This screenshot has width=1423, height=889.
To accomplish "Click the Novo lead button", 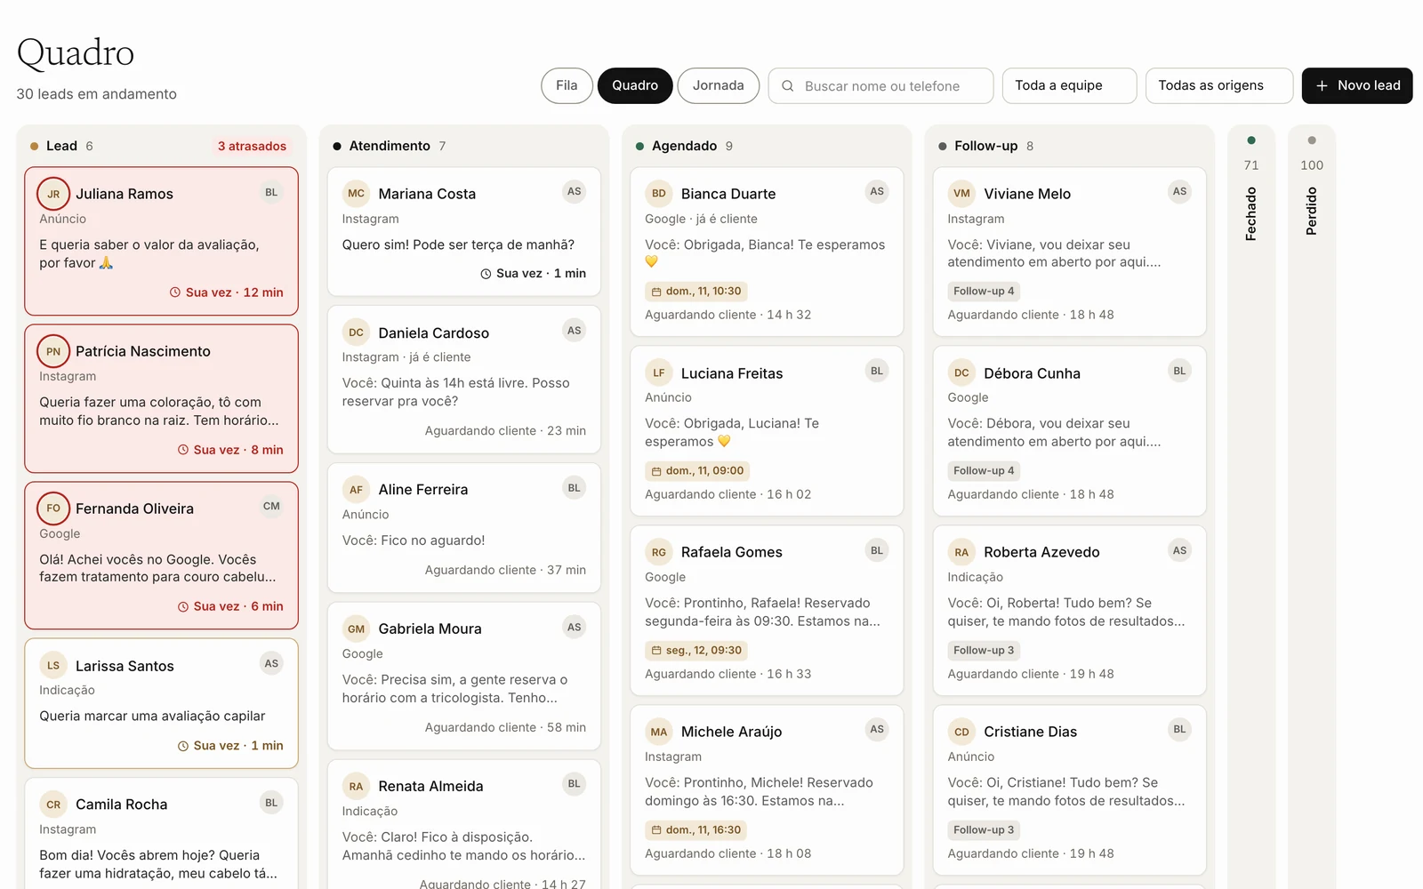I will (x=1357, y=85).
